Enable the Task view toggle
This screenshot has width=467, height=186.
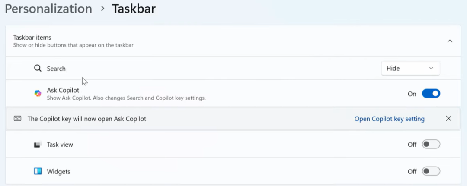coord(431,145)
